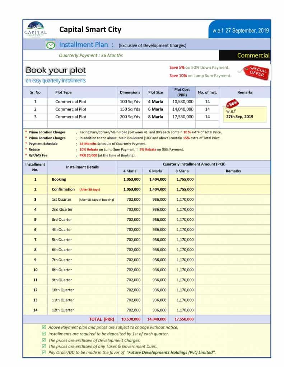Click total '10,530,000' in red
284x367 pixels.
[131, 319]
